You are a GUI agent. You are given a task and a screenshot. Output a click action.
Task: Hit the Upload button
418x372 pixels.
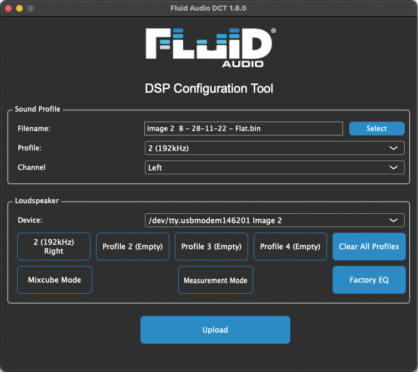pos(215,330)
